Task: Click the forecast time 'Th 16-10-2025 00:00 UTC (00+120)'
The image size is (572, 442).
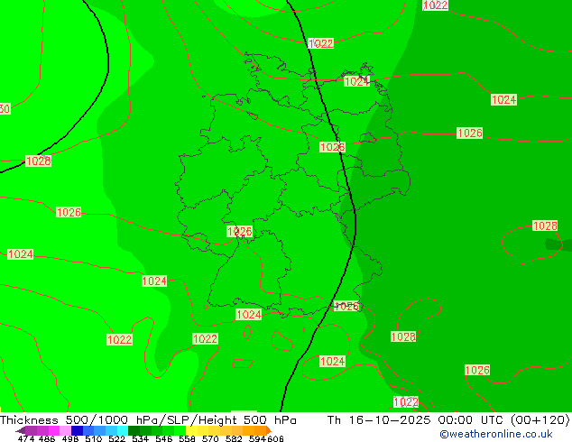Action: [448, 419]
